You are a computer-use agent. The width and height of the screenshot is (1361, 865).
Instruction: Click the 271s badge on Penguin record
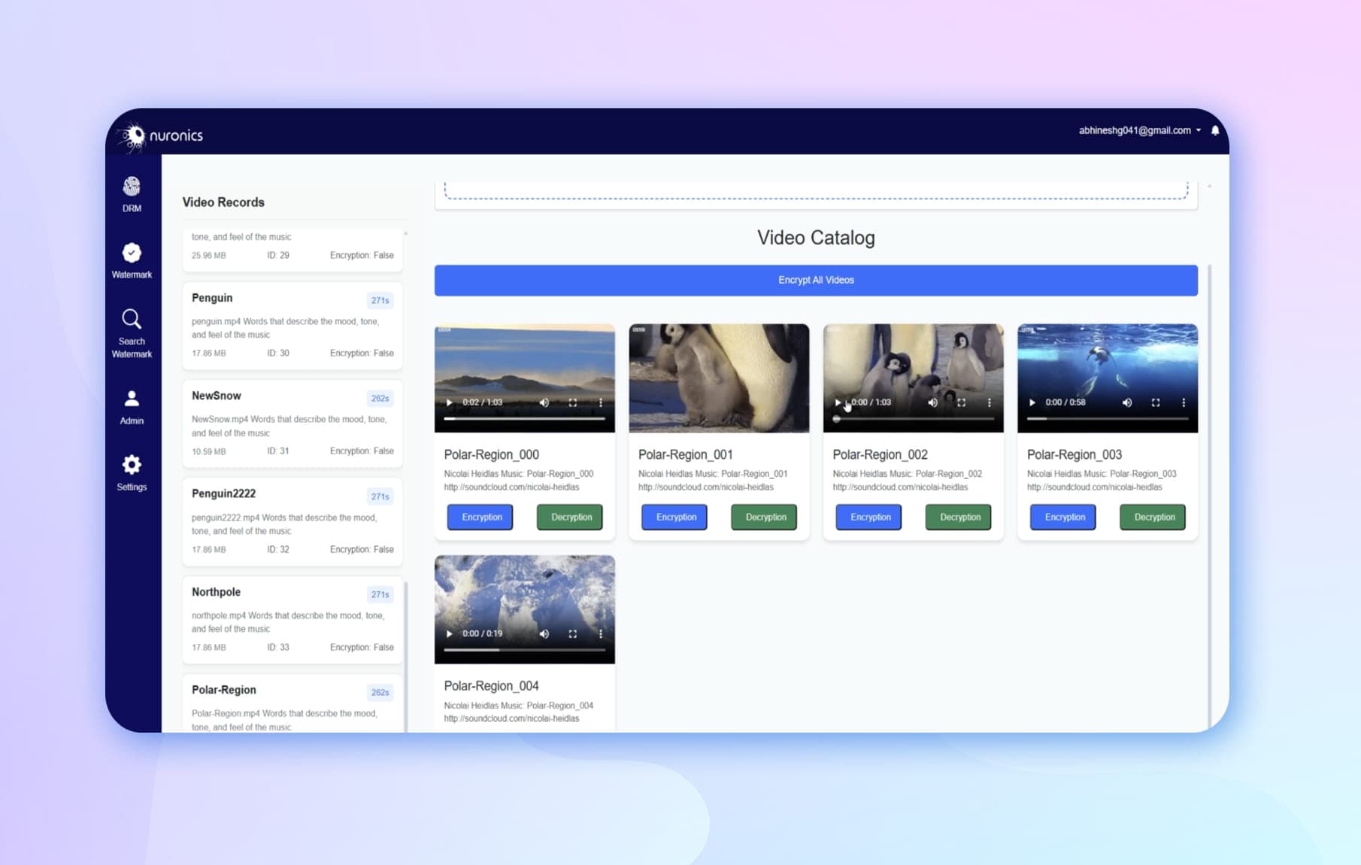[380, 300]
